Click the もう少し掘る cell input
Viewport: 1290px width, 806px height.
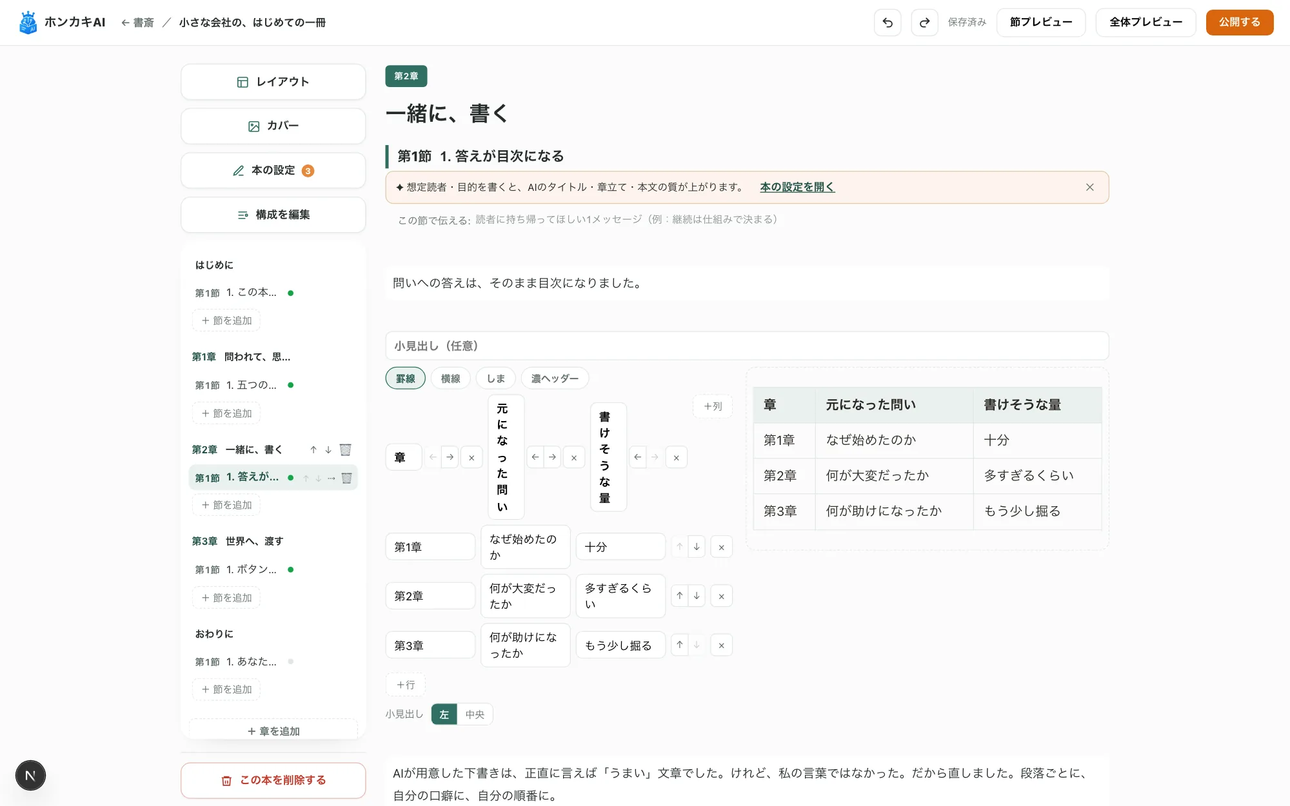pyautogui.click(x=620, y=645)
